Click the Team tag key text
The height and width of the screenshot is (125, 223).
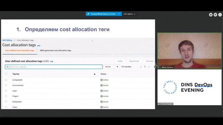tap(15, 107)
